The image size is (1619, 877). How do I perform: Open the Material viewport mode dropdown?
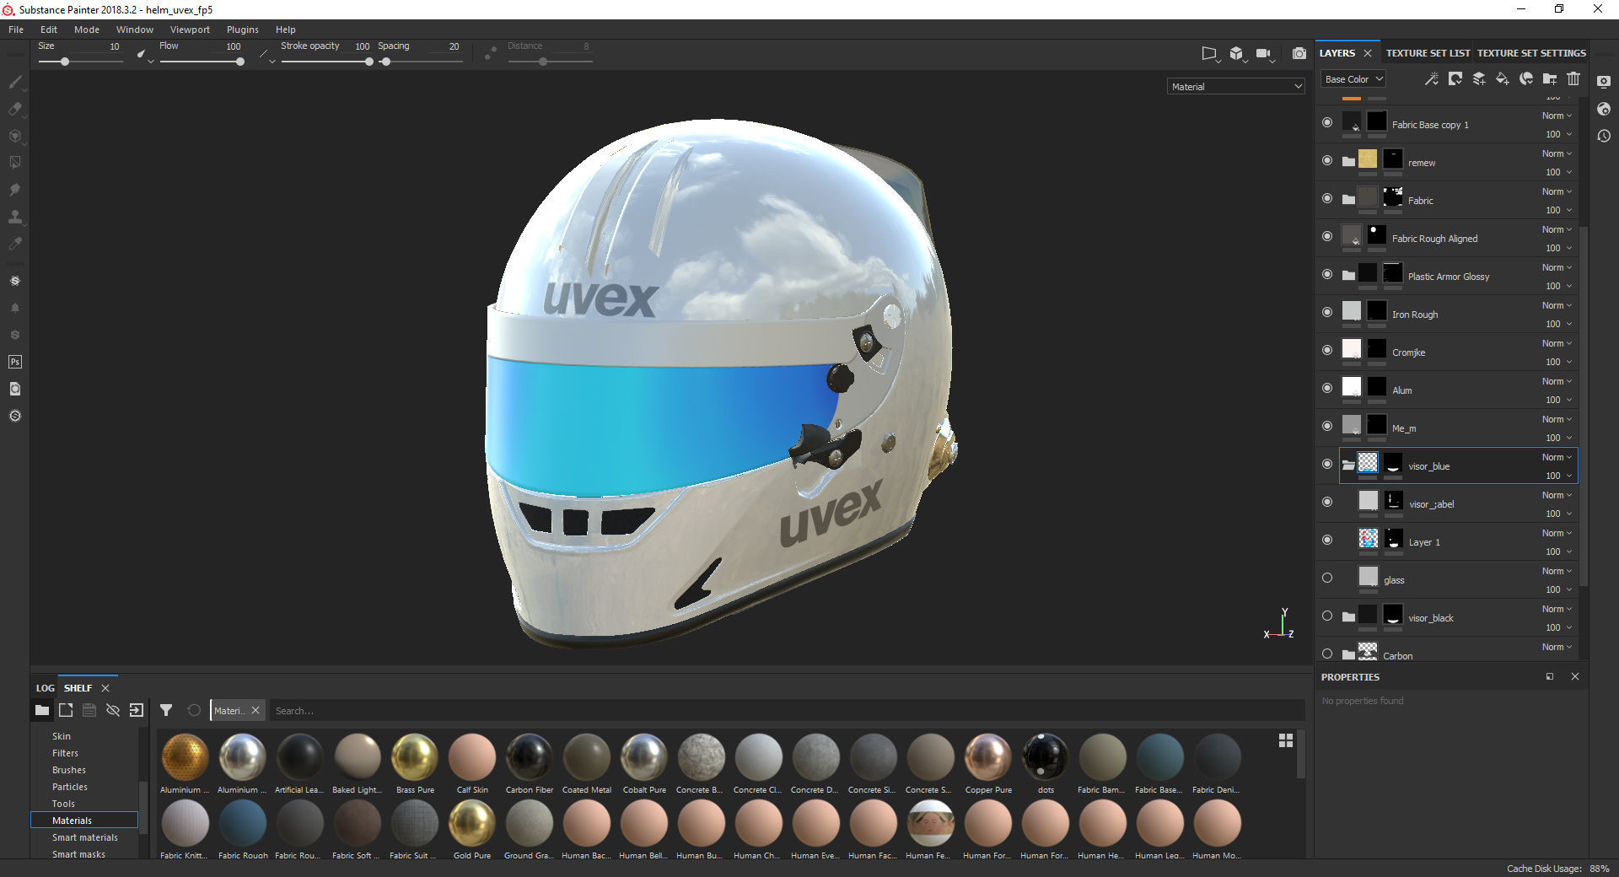1236,86
